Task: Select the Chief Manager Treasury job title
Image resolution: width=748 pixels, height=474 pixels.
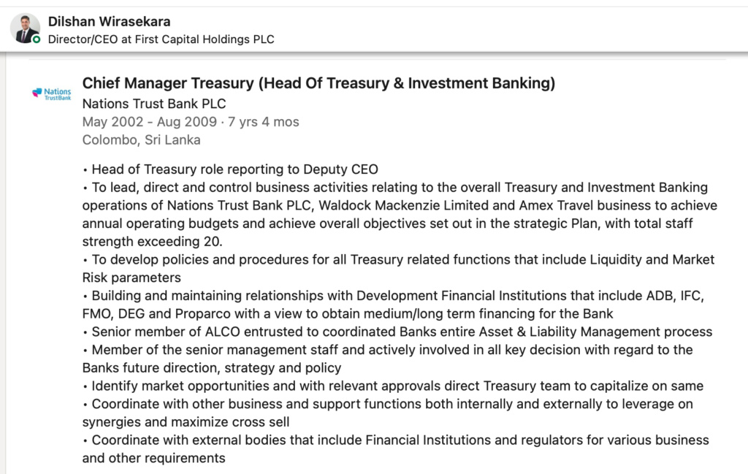Action: pyautogui.click(x=318, y=83)
